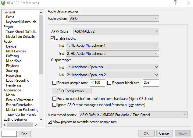Viewport: 193px width, 138px height.
Task: Open the last input HD Audio Microphone 2 dropdown
Action: click(x=113, y=54)
